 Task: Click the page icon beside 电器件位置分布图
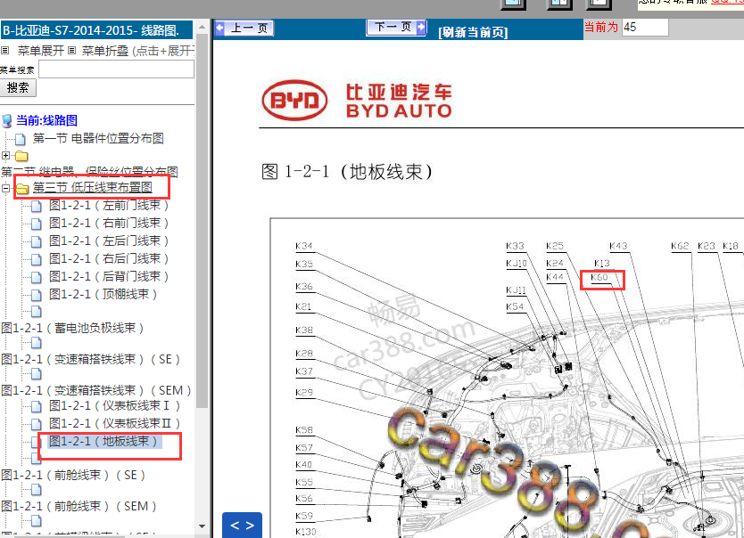(x=20, y=139)
